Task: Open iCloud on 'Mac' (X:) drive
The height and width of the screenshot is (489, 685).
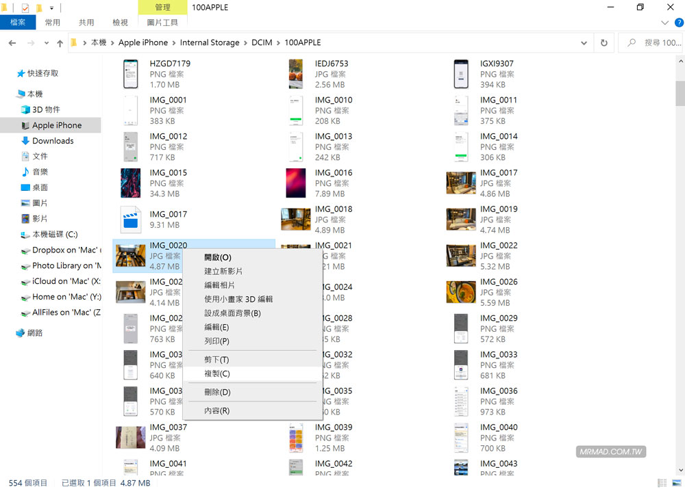Action: pyautogui.click(x=61, y=281)
